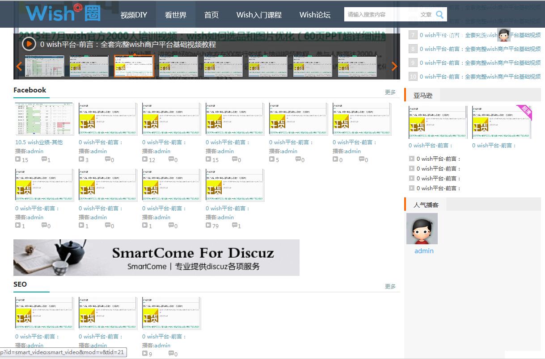Play the featured carousel video button
This screenshot has height=359, width=545.
[29, 44]
